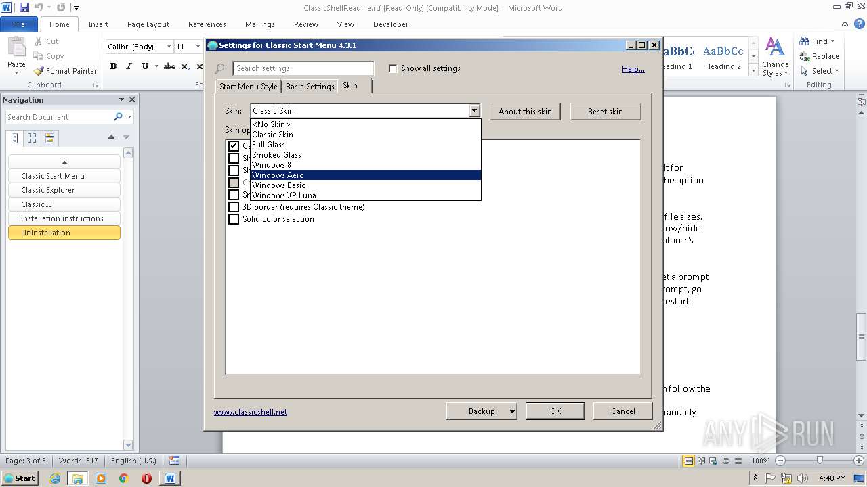This screenshot has height=487, width=867.
Task: Go to Classic Explorer heading in Navigation
Action: 64,190
